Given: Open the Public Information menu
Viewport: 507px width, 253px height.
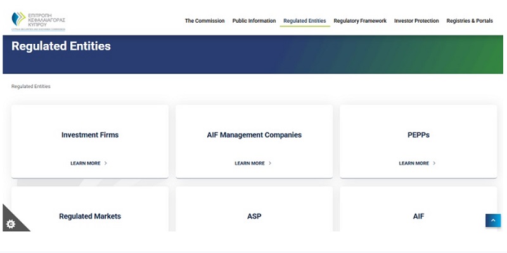Looking at the screenshot, I should 254,21.
